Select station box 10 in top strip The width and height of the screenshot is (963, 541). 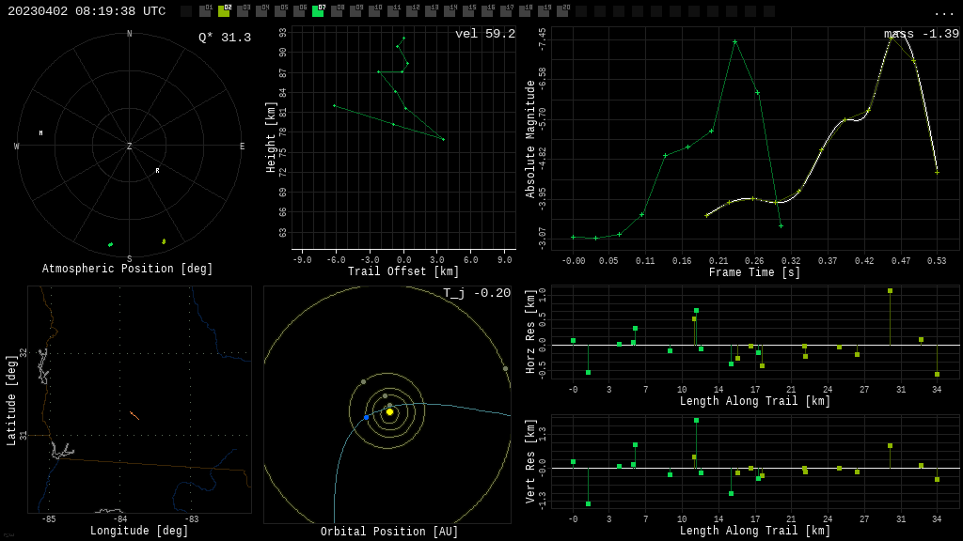coord(374,11)
